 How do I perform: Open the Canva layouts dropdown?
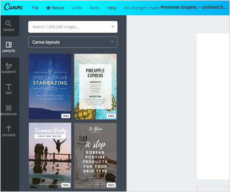click(x=73, y=42)
